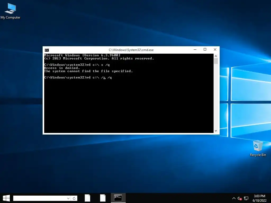Expand the taskbar address dropdown arrow
271x203 pixels.
(x=68, y=198)
